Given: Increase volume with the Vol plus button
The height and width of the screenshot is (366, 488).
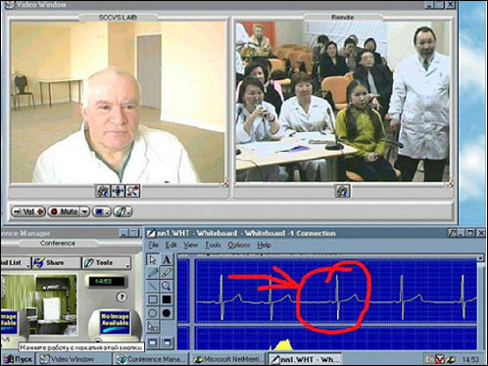Looking at the screenshot, I should [x=41, y=211].
